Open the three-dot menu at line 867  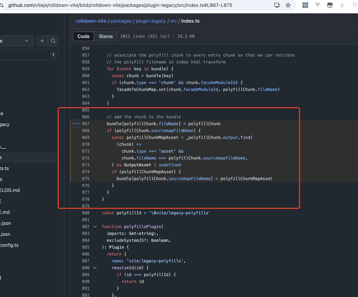tap(76, 123)
